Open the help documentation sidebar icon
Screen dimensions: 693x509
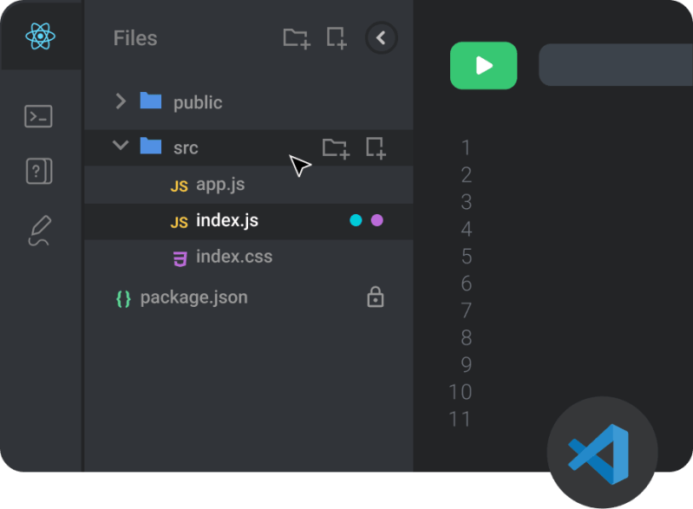coord(39,171)
